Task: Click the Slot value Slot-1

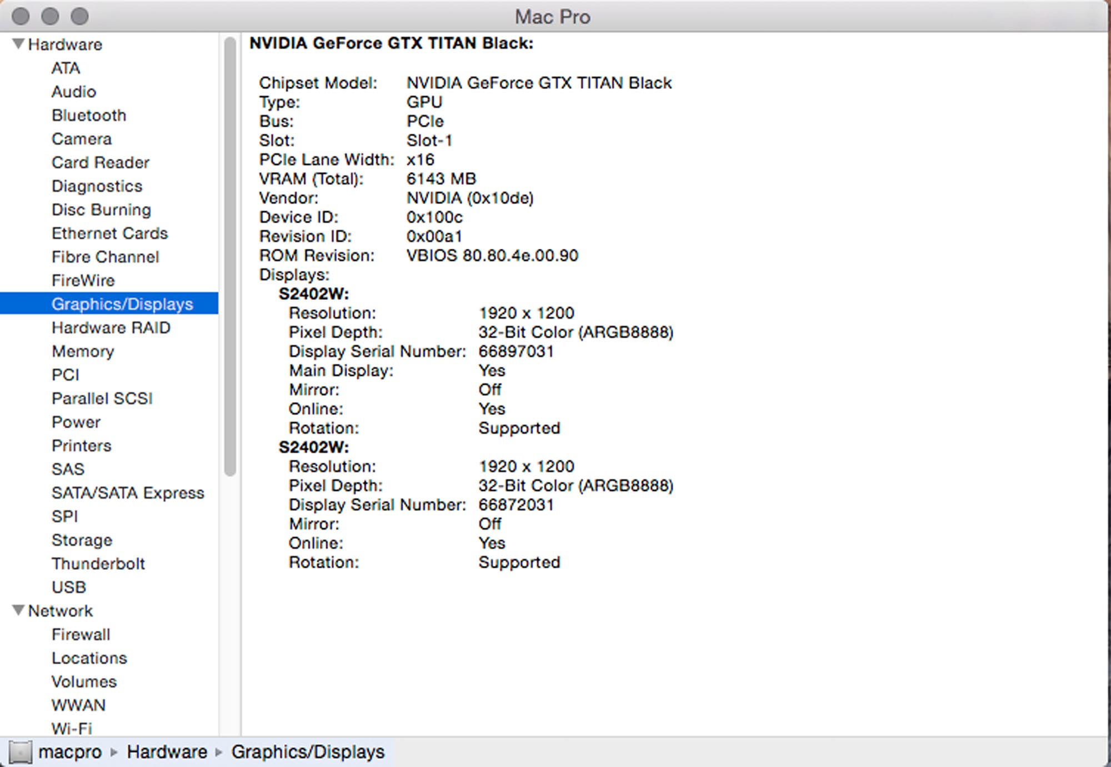Action: 429,141
